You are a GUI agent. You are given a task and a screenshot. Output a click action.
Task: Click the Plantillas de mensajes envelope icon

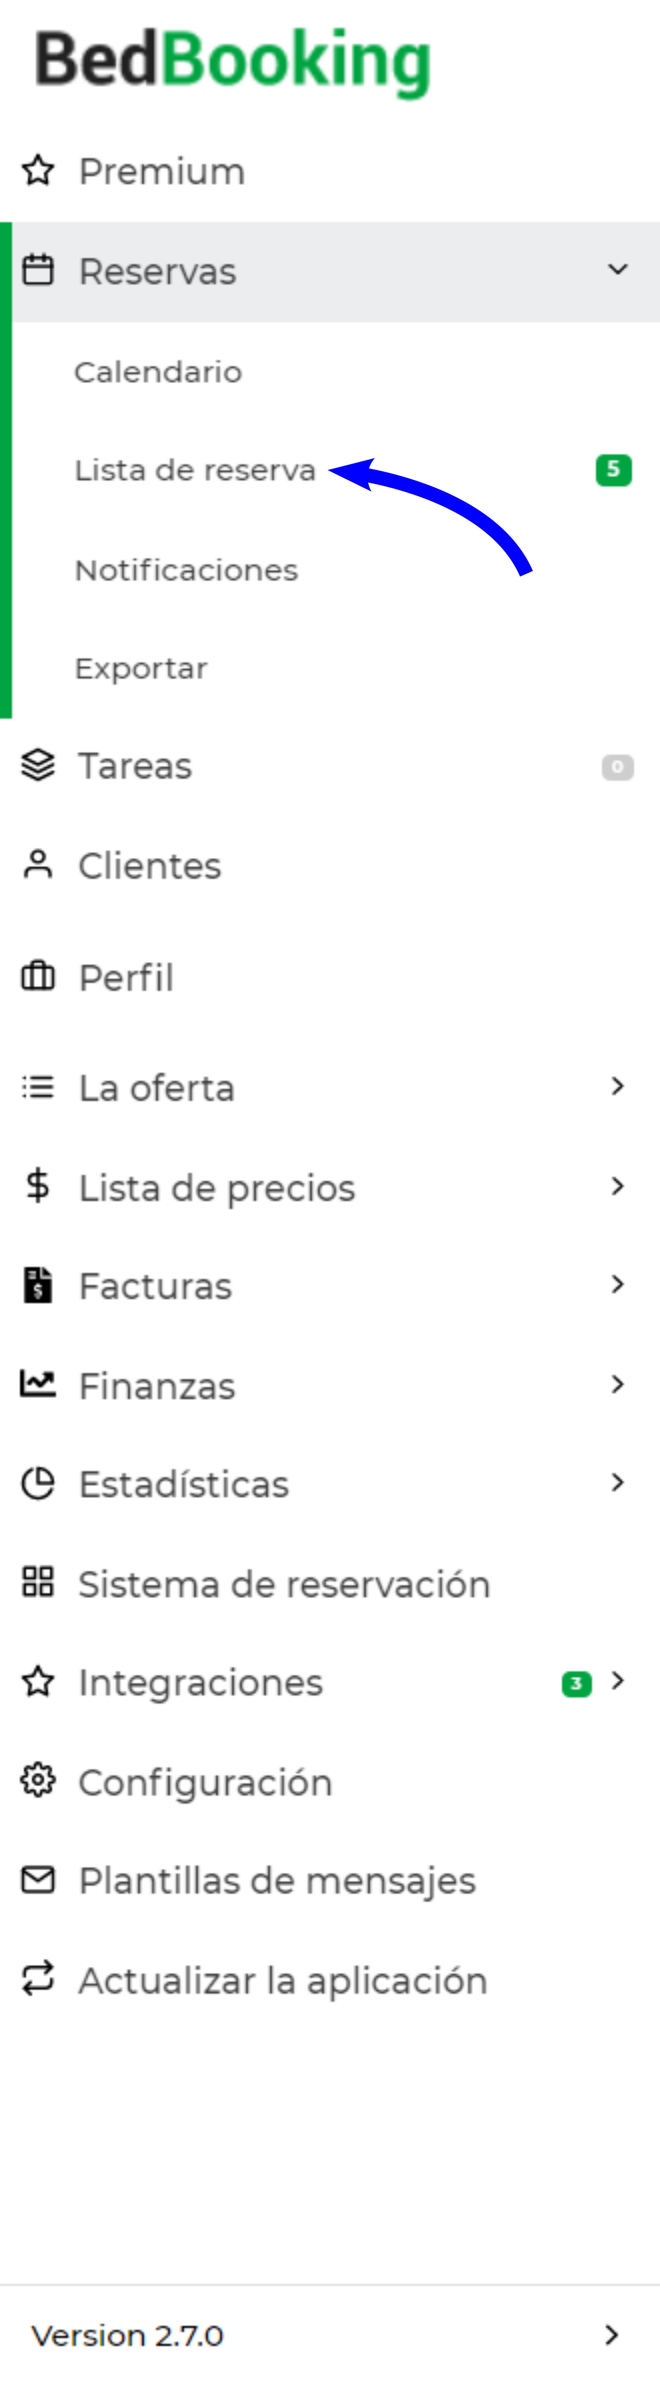click(38, 1880)
